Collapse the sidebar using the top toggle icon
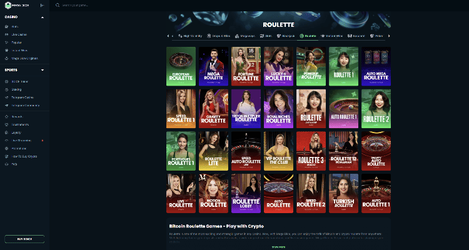469x250 pixels. 42,6
